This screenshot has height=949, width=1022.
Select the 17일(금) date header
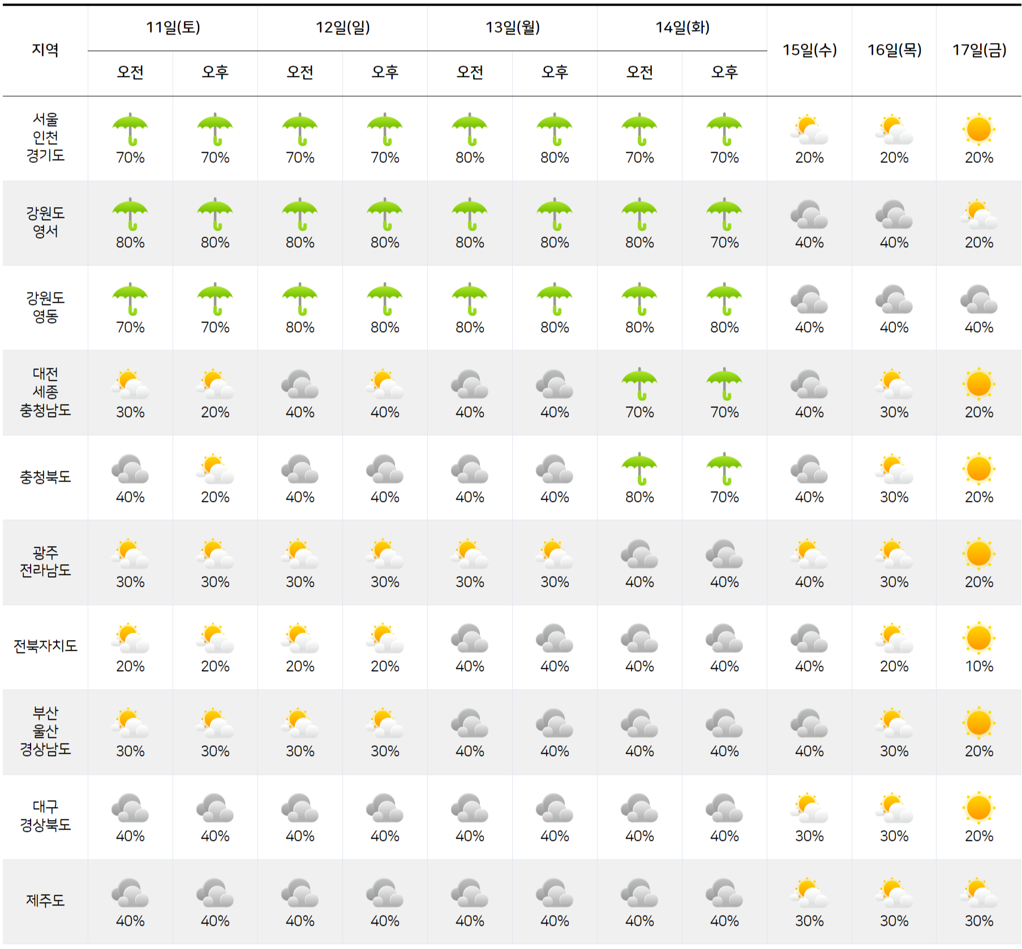(x=979, y=50)
